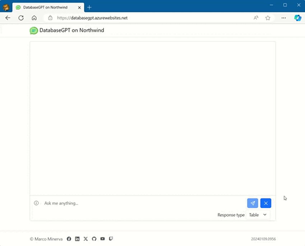Open the Twitch footer icon
This screenshot has height=246, width=305.
point(111,238)
